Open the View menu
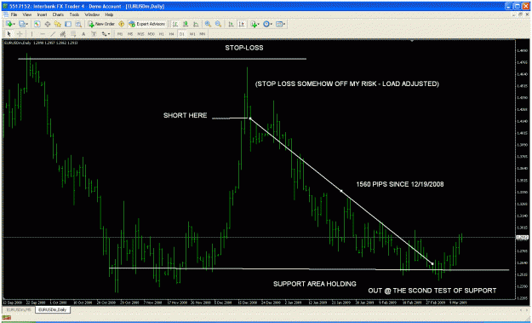 [26, 15]
